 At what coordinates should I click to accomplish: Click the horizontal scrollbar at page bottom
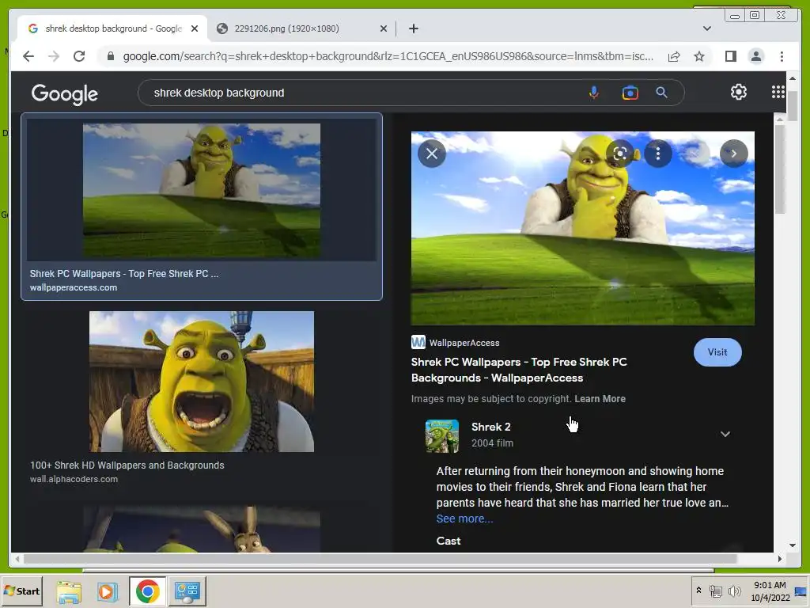coord(380,559)
